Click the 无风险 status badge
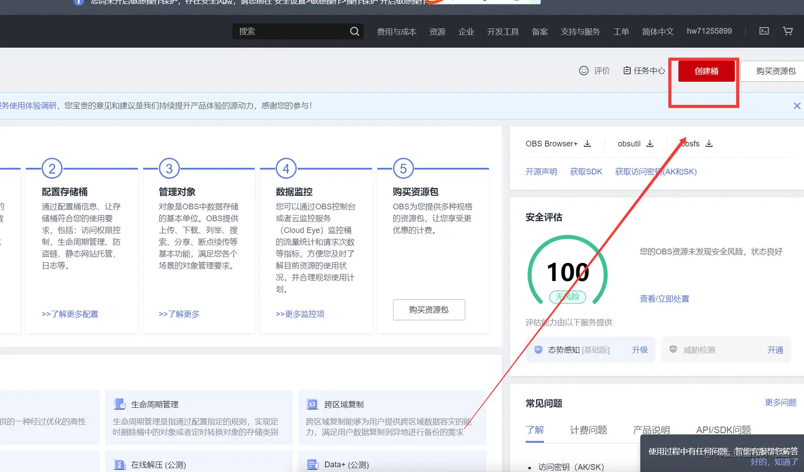Screen dimensions: 804x472 567,297
